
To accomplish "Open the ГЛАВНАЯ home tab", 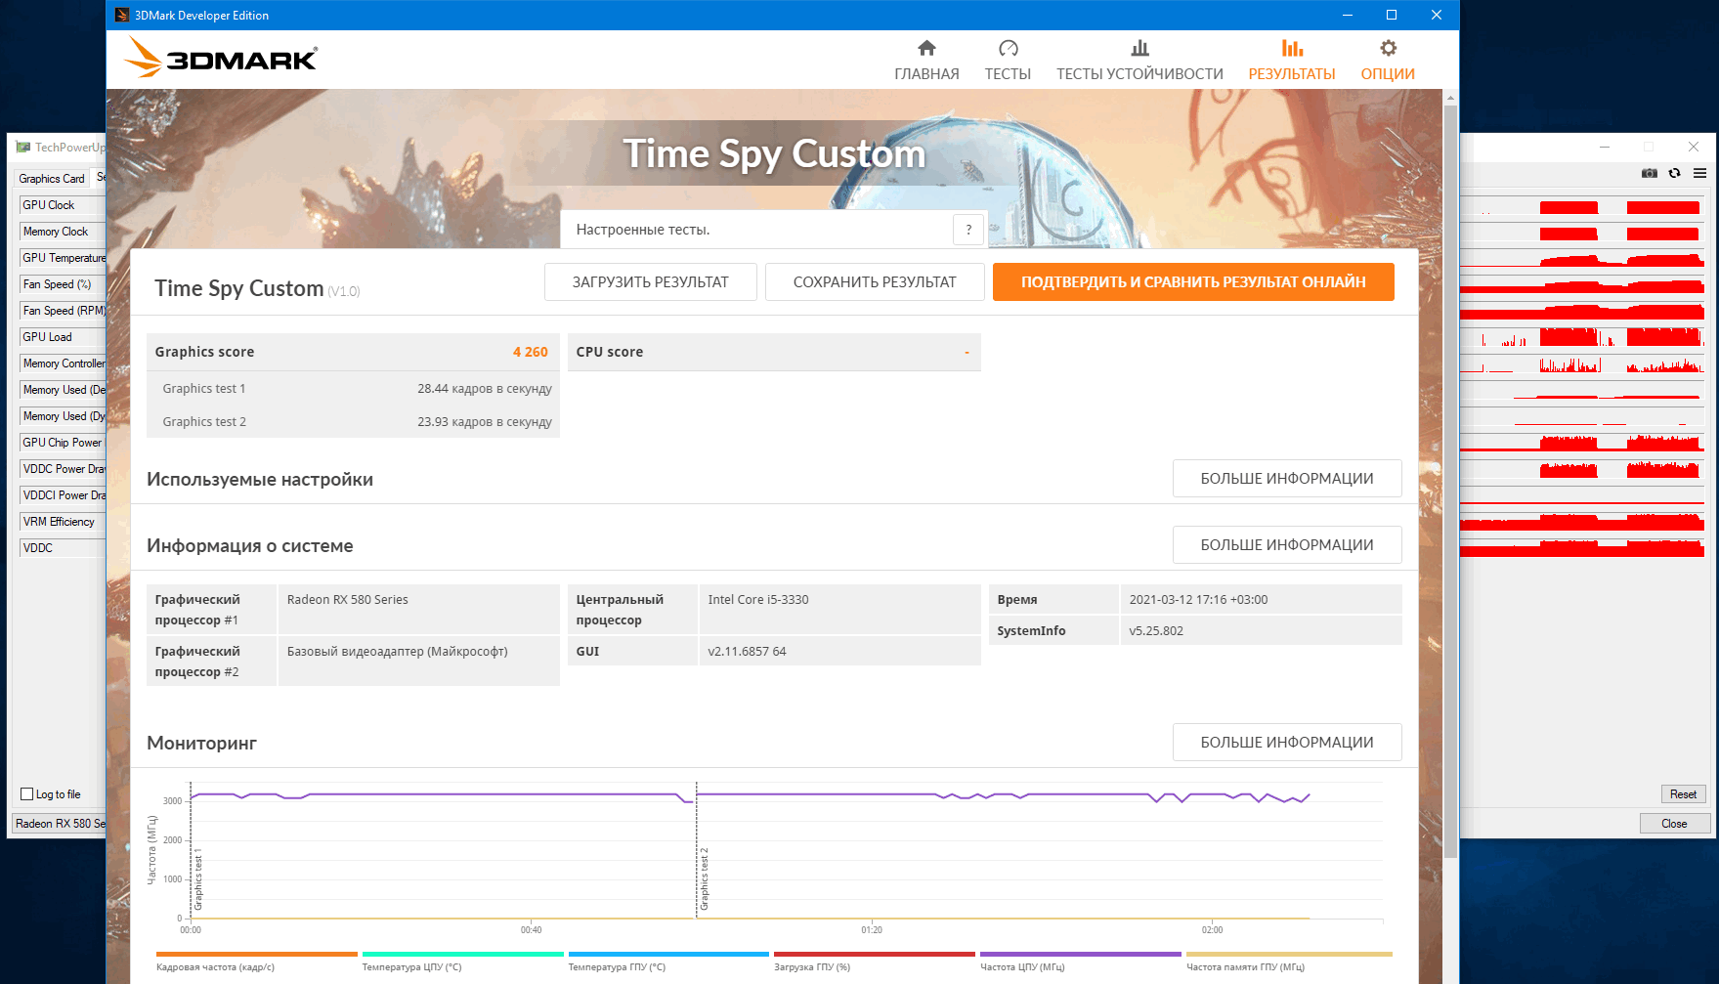I will click(x=926, y=61).
